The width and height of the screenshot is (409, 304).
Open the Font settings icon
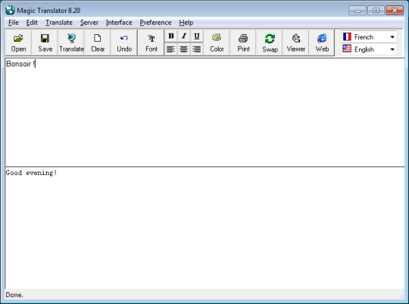[151, 42]
